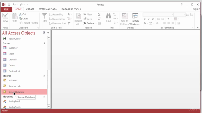Viewport: 202px width, 113px height.
Task: Open the font name combo box
Action: click(x=158, y=14)
